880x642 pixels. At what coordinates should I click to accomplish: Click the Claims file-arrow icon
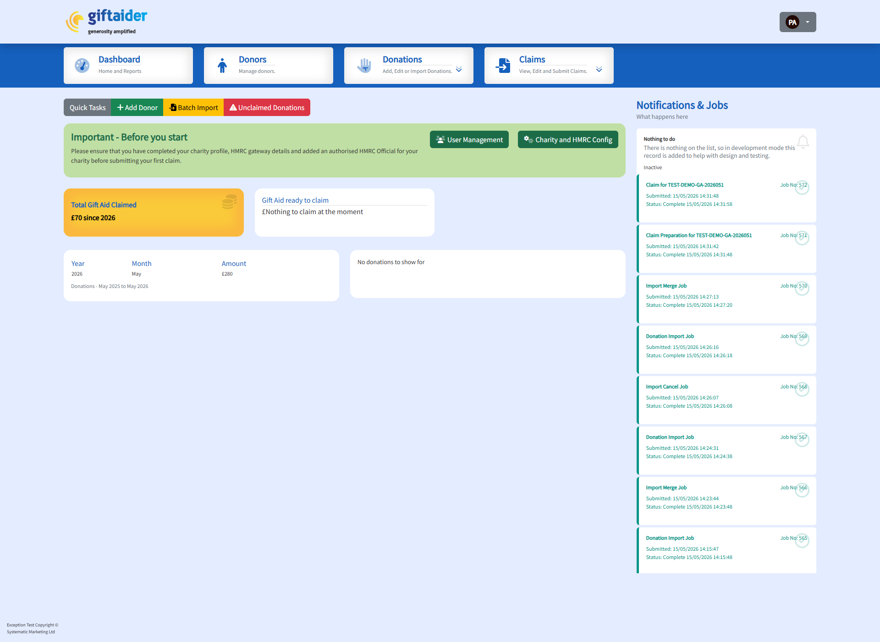tap(503, 66)
